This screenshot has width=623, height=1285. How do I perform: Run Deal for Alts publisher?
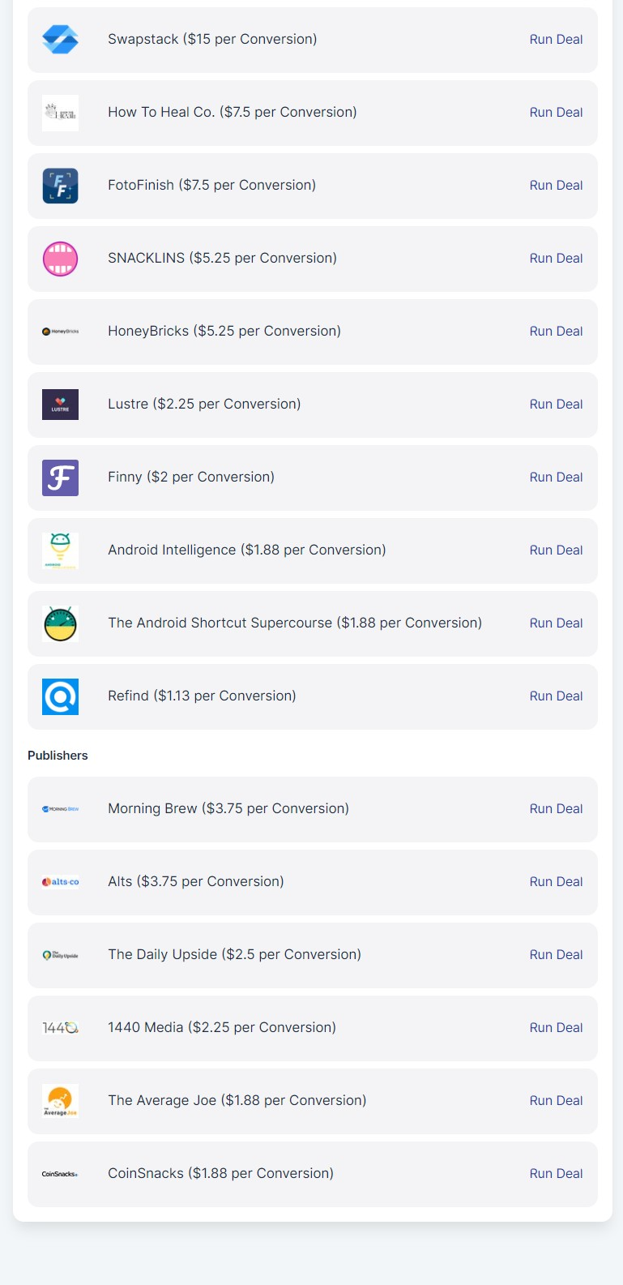click(x=556, y=882)
